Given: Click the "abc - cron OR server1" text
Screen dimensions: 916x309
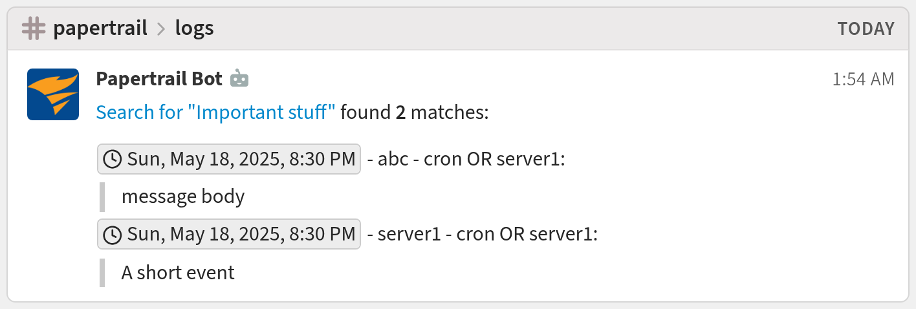Looking at the screenshot, I should tap(466, 159).
